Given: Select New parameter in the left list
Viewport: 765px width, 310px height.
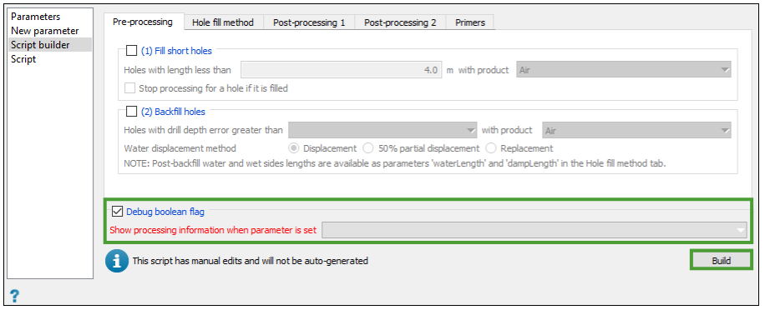Looking at the screenshot, I should (x=45, y=31).
